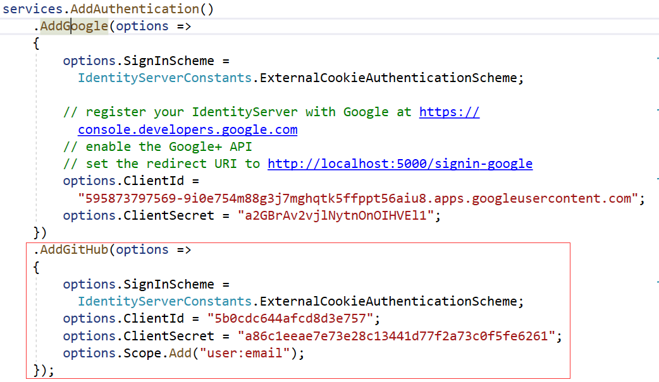Click the GitHub ClientId string "5b0cdc644afcd8d3e757"

290,319
